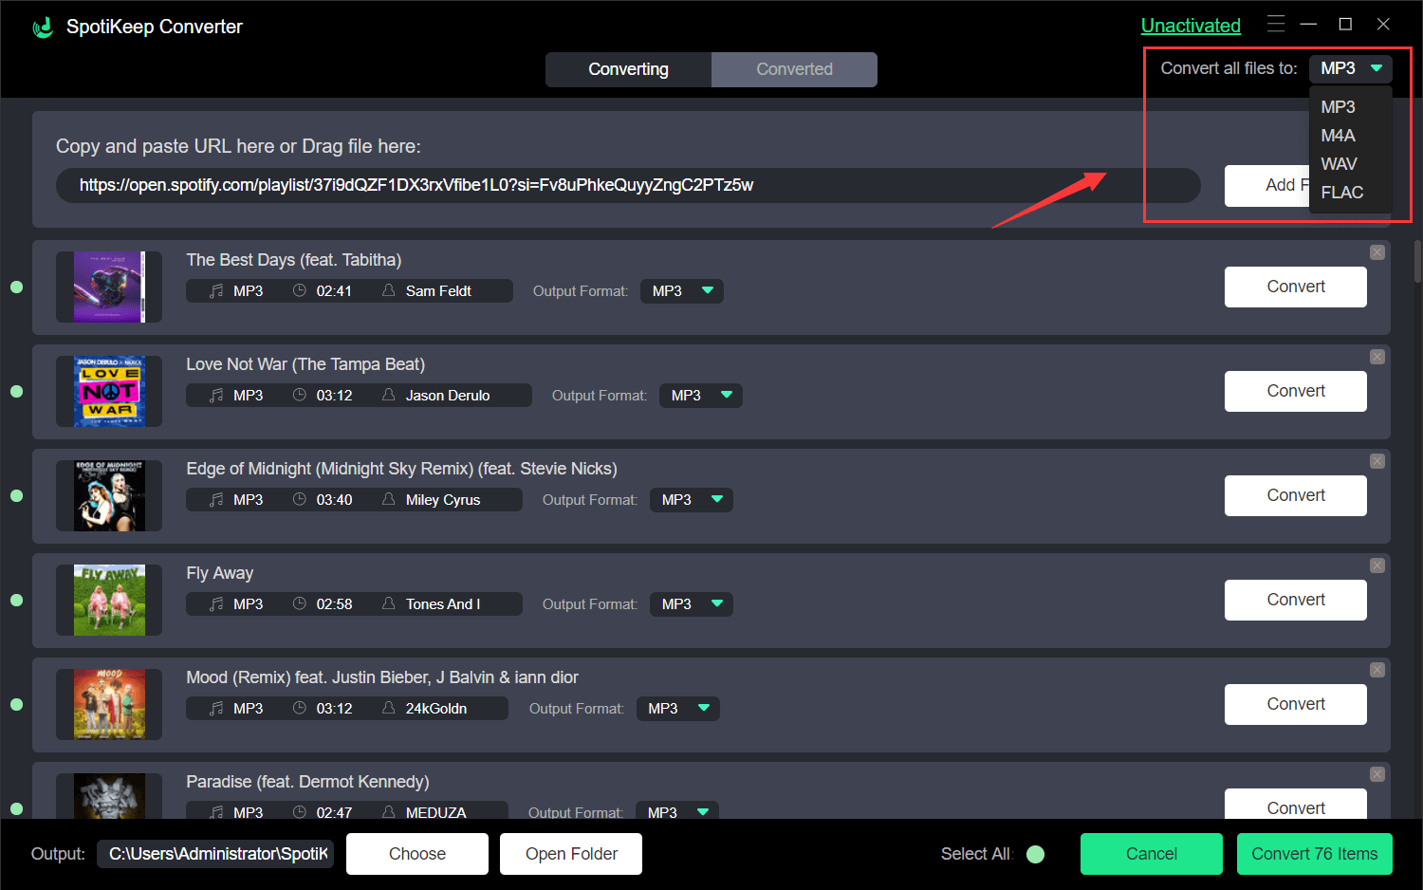Click Love Not War album thumbnail
The width and height of the screenshot is (1423, 890).
point(109,392)
